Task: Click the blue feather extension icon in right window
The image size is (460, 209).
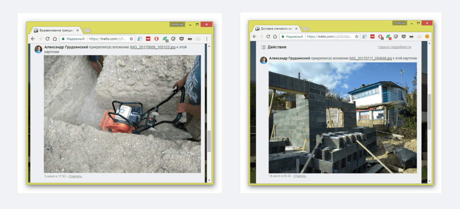Action: 364,36
